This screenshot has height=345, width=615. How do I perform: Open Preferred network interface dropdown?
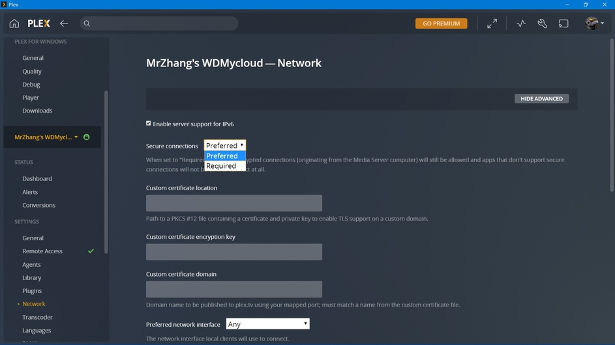[267, 324]
